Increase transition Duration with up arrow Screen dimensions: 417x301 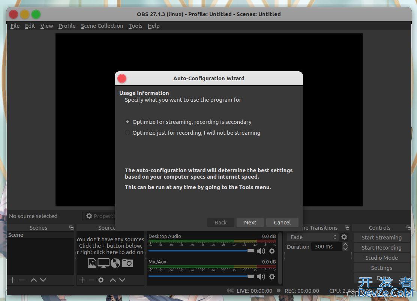(345, 245)
